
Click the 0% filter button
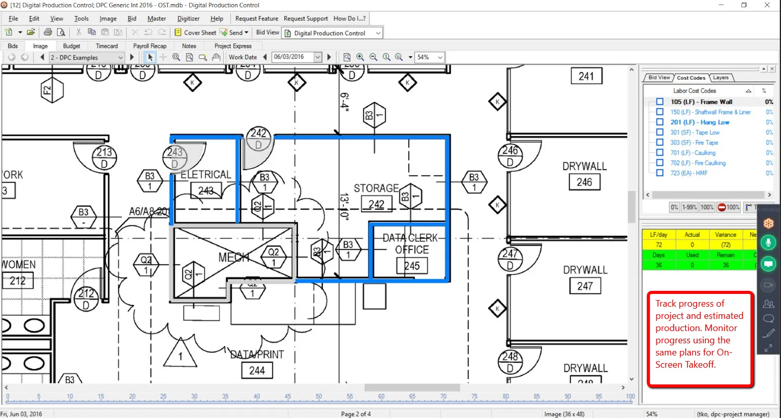point(674,207)
